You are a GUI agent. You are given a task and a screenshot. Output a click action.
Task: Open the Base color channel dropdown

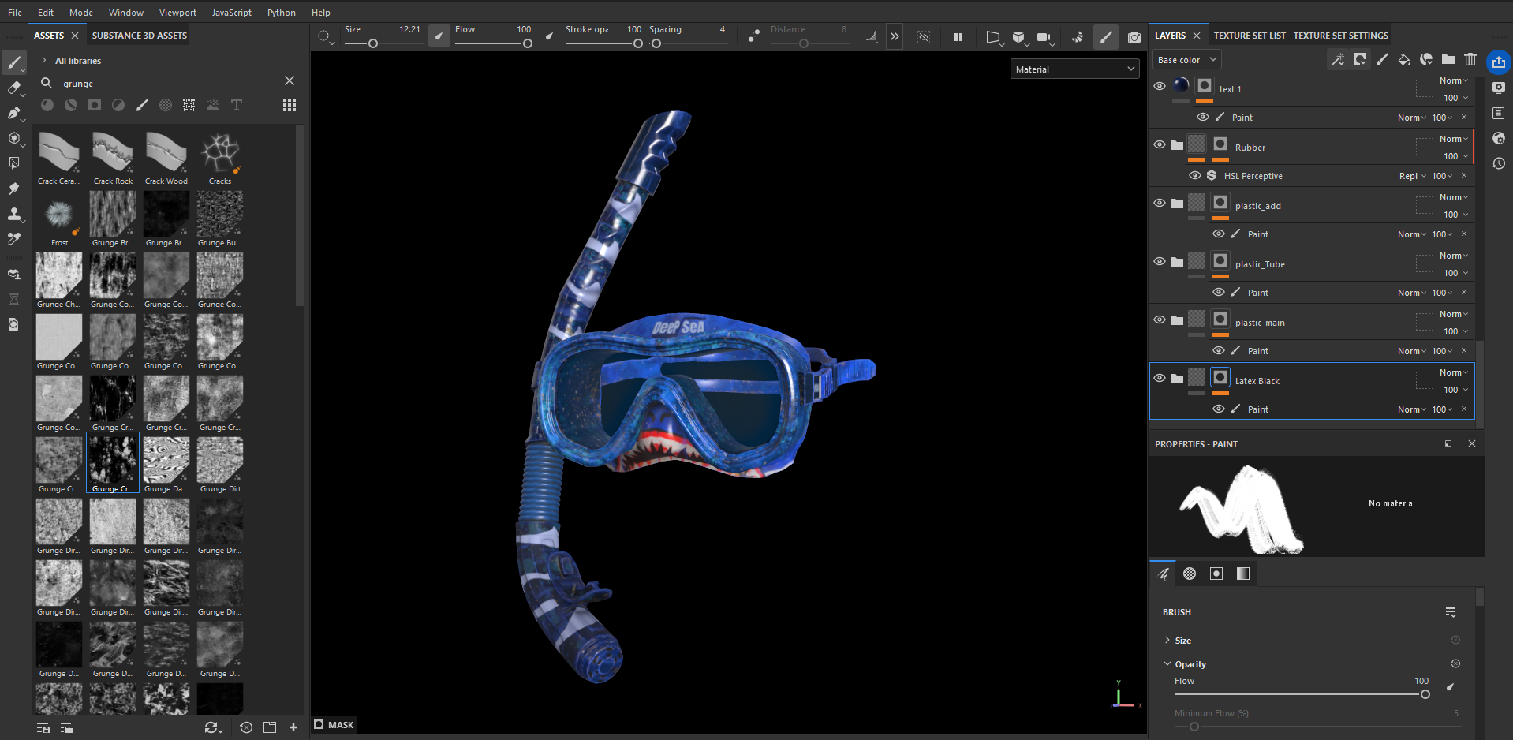click(1186, 60)
